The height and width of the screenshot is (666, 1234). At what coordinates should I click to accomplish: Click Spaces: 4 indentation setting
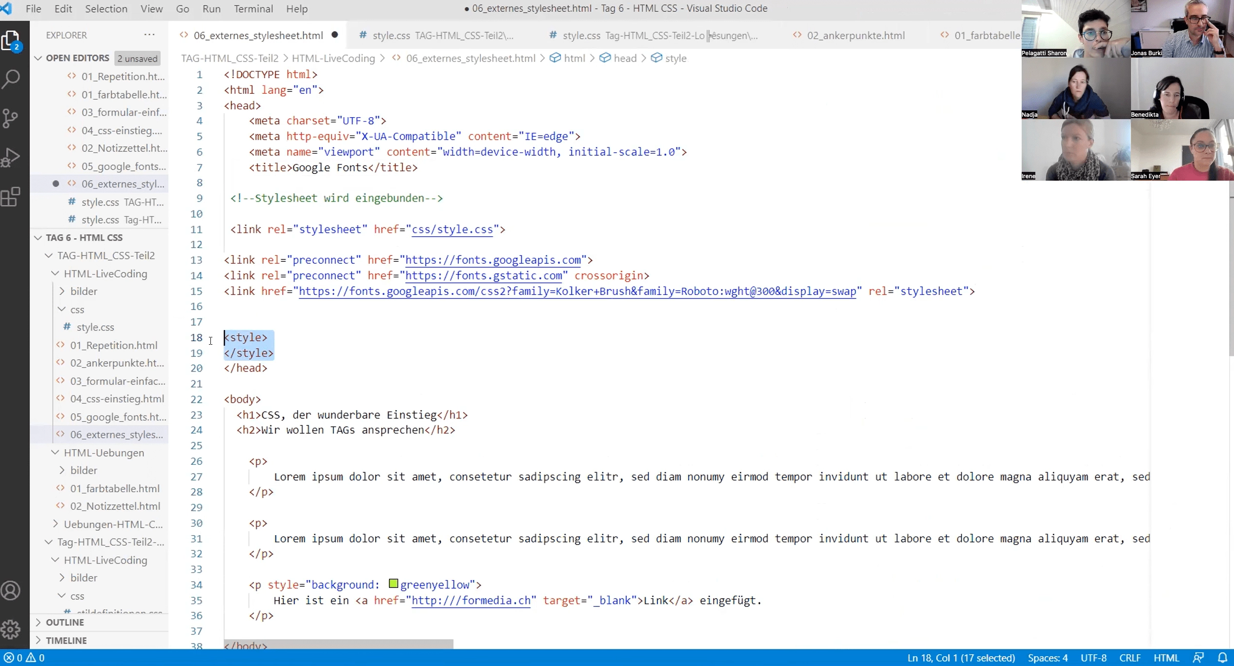pyautogui.click(x=1048, y=658)
